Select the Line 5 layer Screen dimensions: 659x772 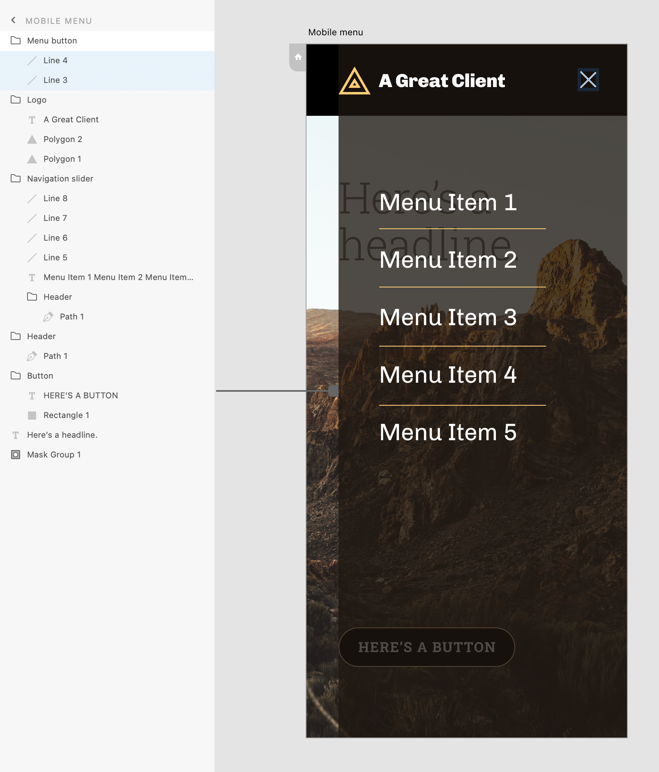click(107, 257)
